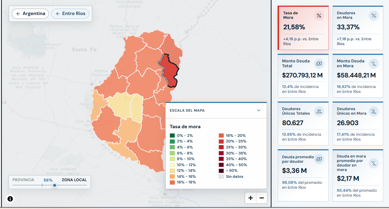The width and height of the screenshot is (389, 209).
Task: Select the Deudores Únicos en Mora card
Action: pyautogui.click(x=358, y=124)
